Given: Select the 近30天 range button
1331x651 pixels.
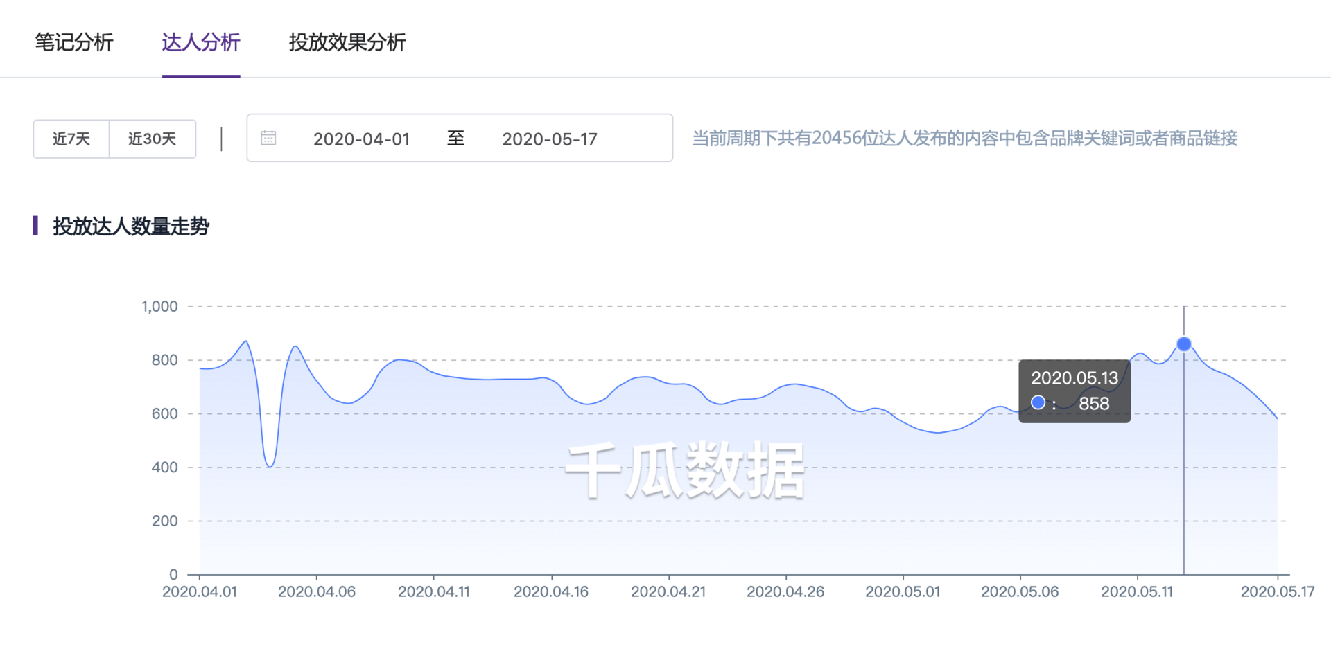Looking at the screenshot, I should pyautogui.click(x=153, y=139).
